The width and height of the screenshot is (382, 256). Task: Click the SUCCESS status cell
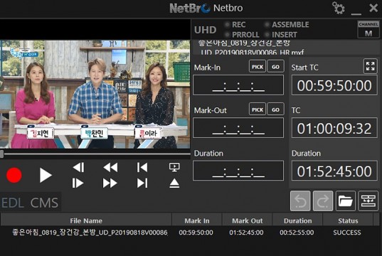[x=347, y=233]
